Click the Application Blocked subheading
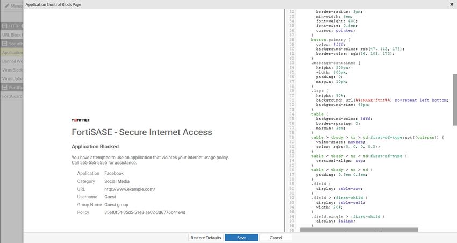This screenshot has width=457, height=243. tap(95, 147)
